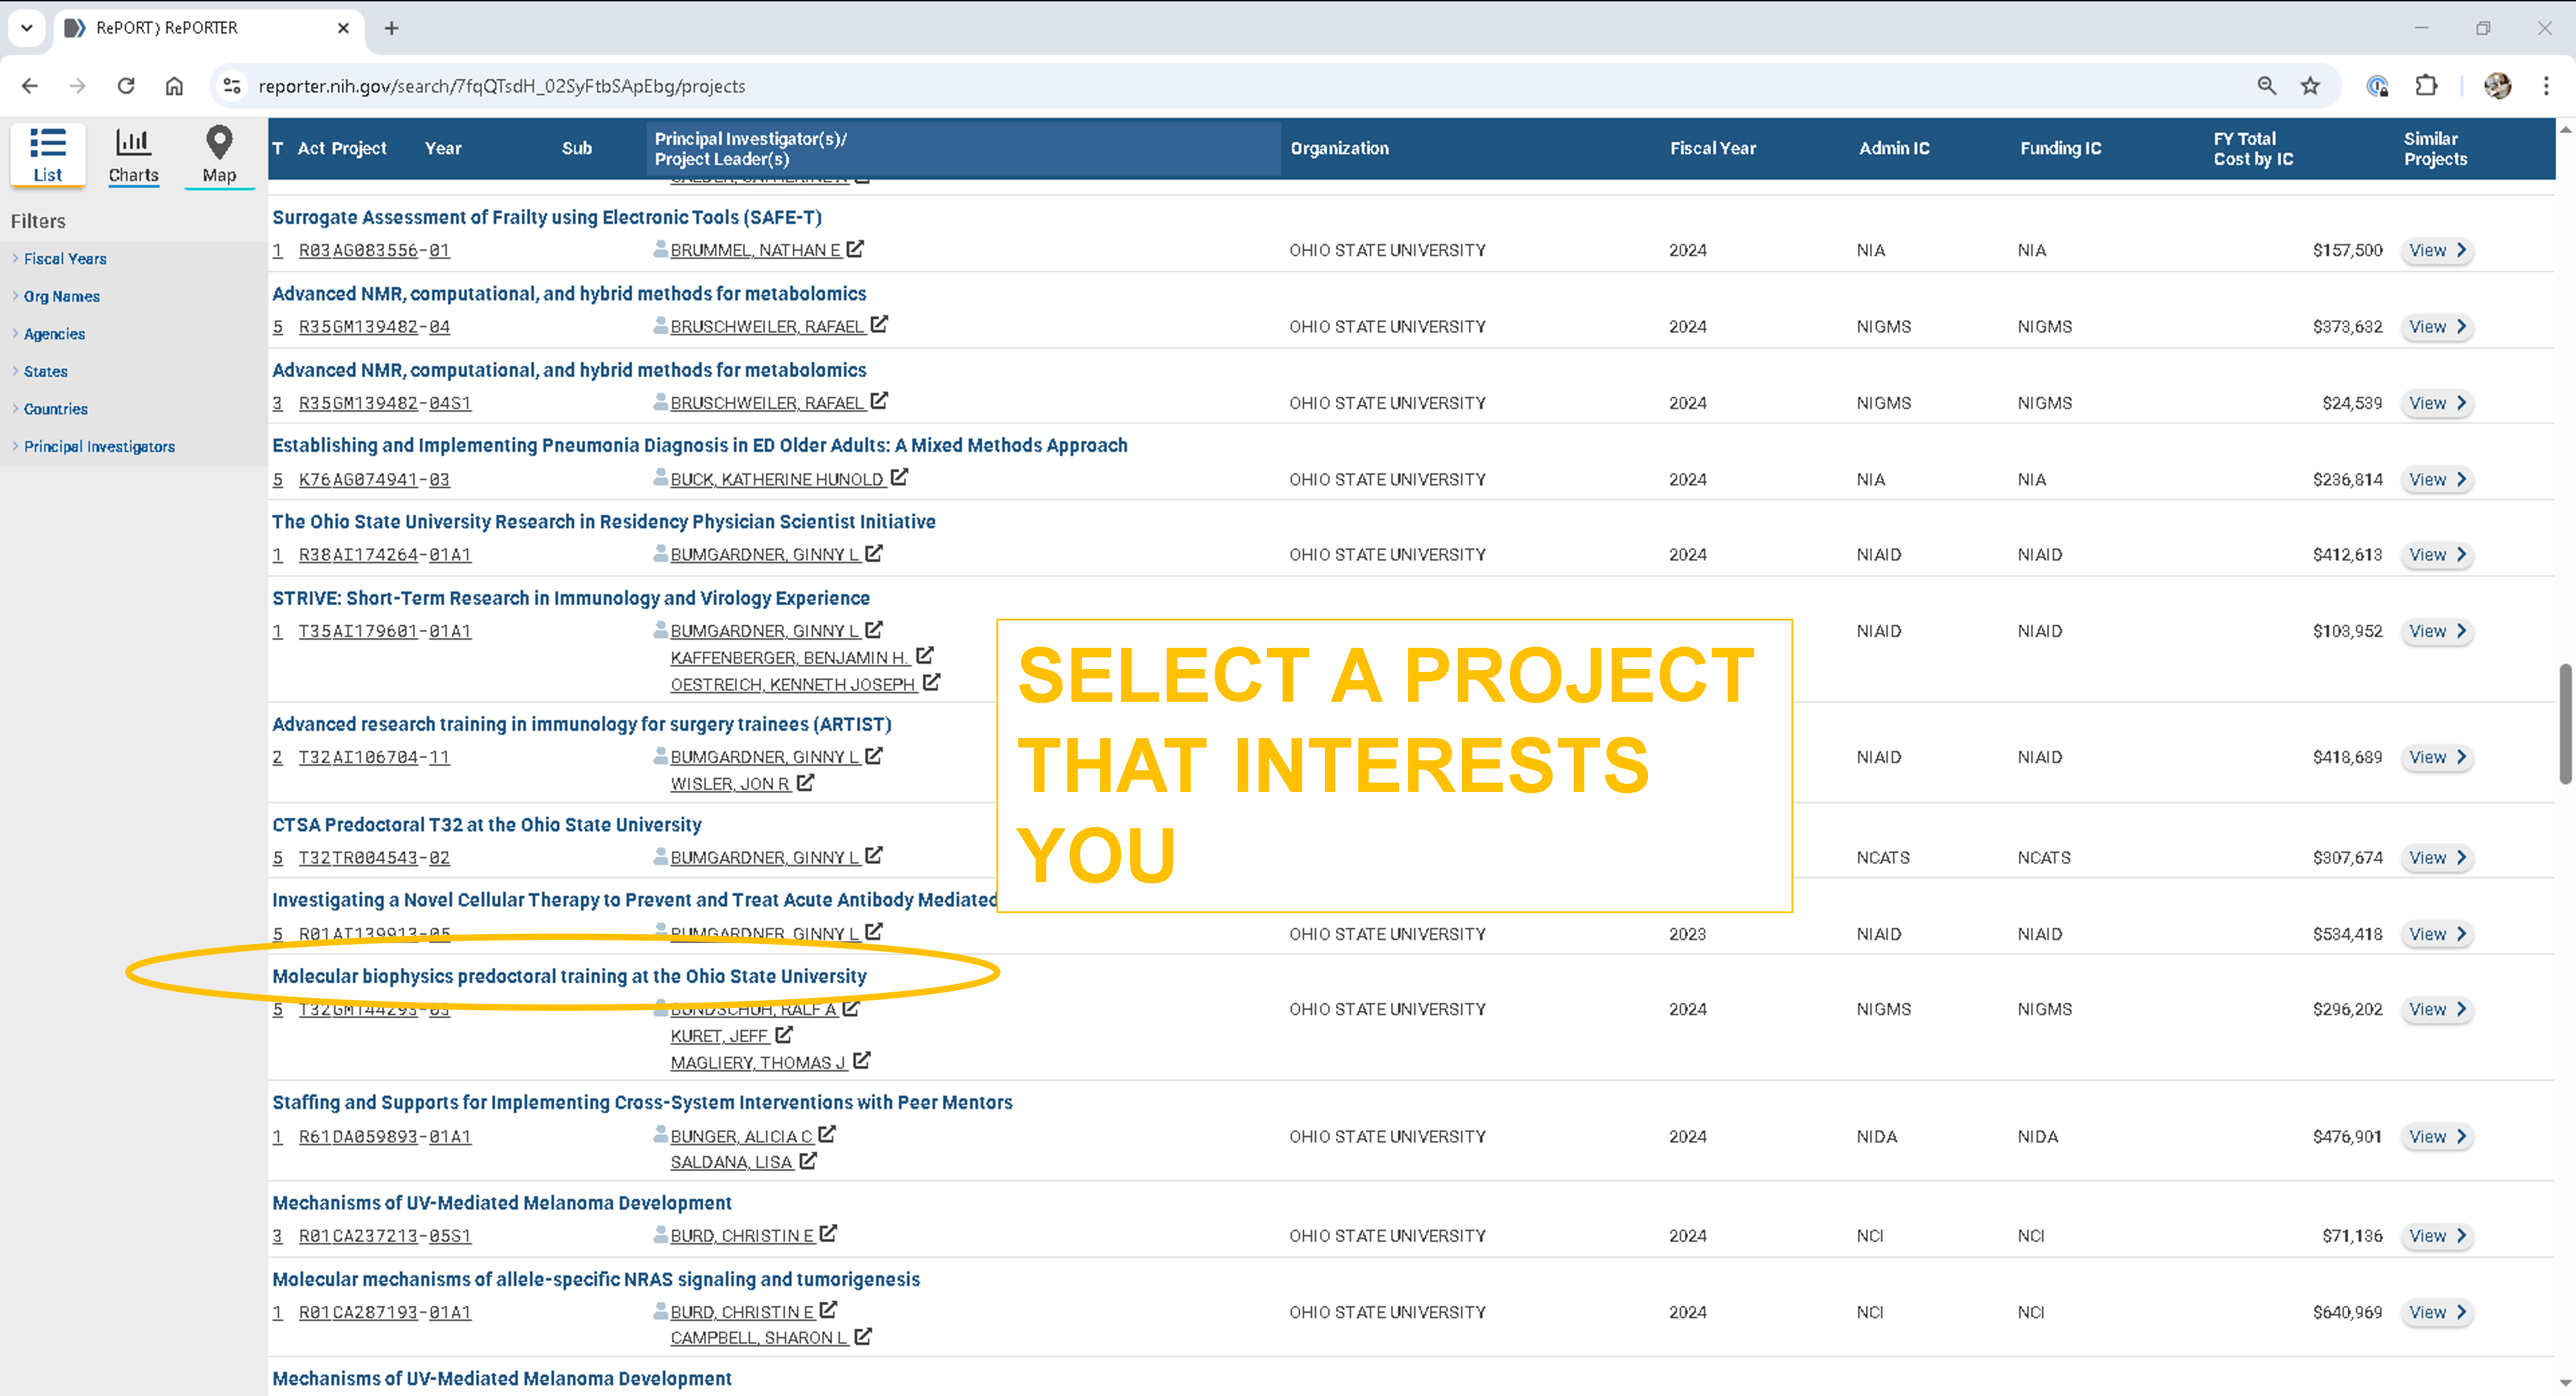Open external link beside BUMGARDNER, GINNY L
The image size is (2576, 1396).
[x=874, y=553]
